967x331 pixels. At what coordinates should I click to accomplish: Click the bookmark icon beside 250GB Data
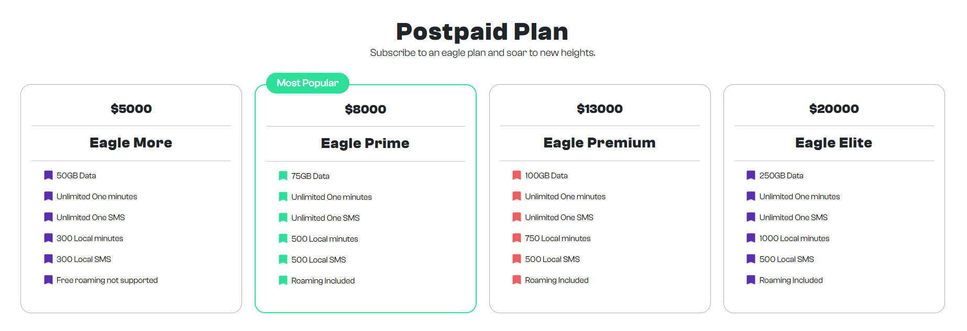751,175
